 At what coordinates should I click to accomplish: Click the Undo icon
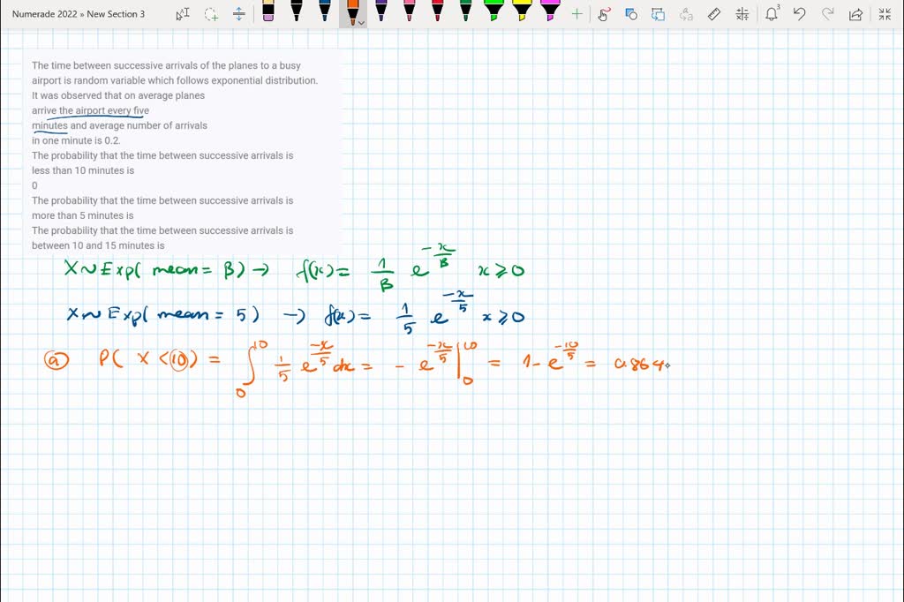tap(800, 14)
